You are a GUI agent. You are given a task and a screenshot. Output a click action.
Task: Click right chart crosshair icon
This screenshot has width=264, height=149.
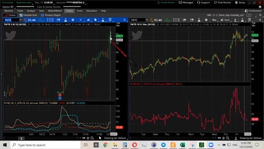pos(224,138)
